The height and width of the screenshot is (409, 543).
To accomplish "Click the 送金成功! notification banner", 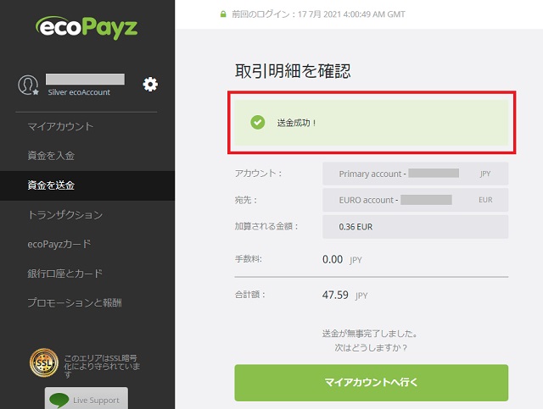I will (371, 123).
